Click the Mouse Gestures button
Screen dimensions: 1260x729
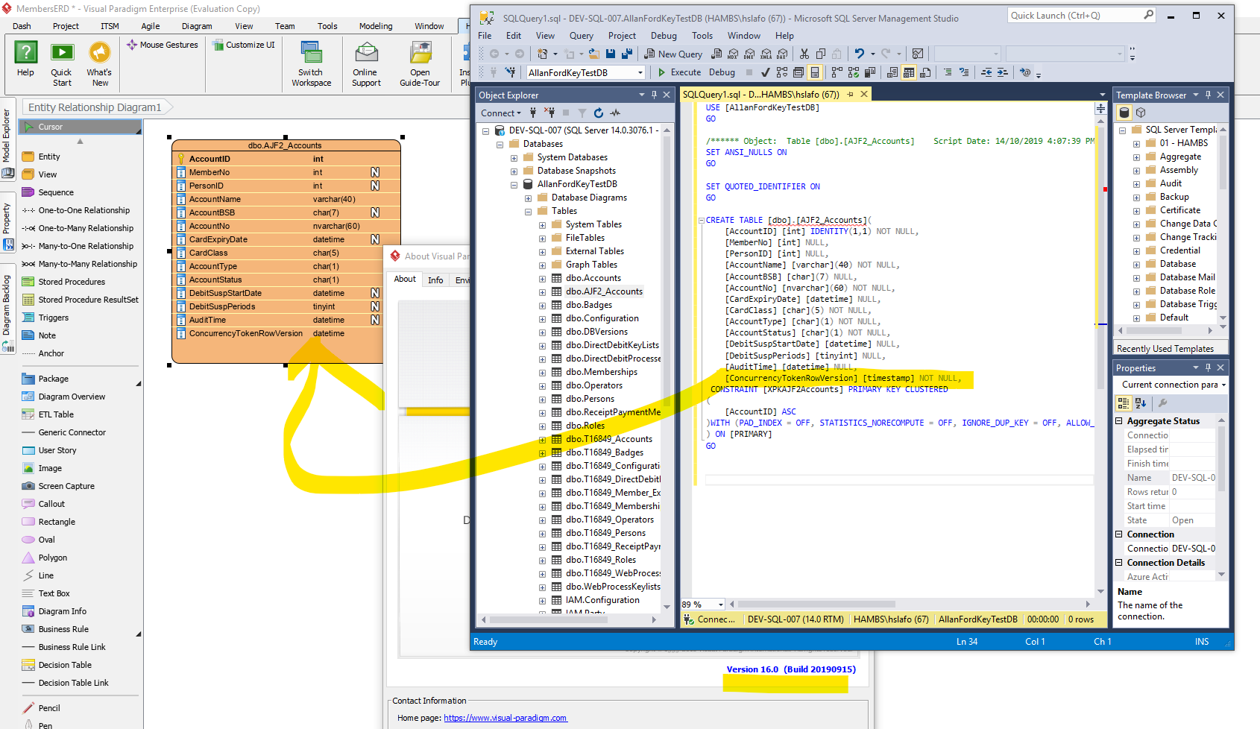tap(163, 45)
